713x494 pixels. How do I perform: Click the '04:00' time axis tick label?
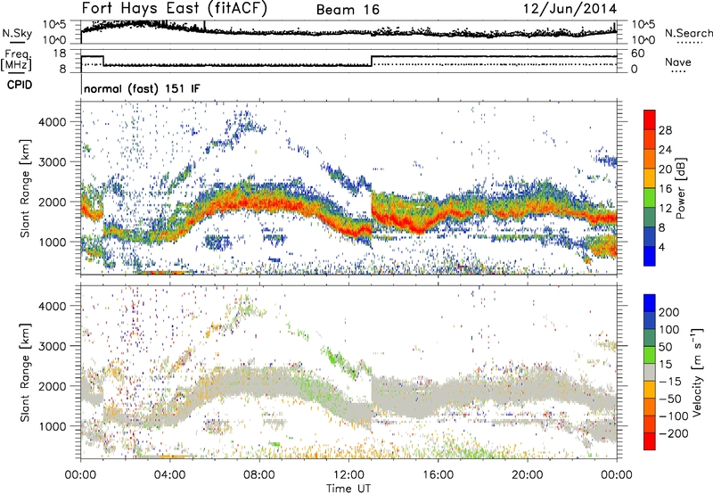(170, 475)
